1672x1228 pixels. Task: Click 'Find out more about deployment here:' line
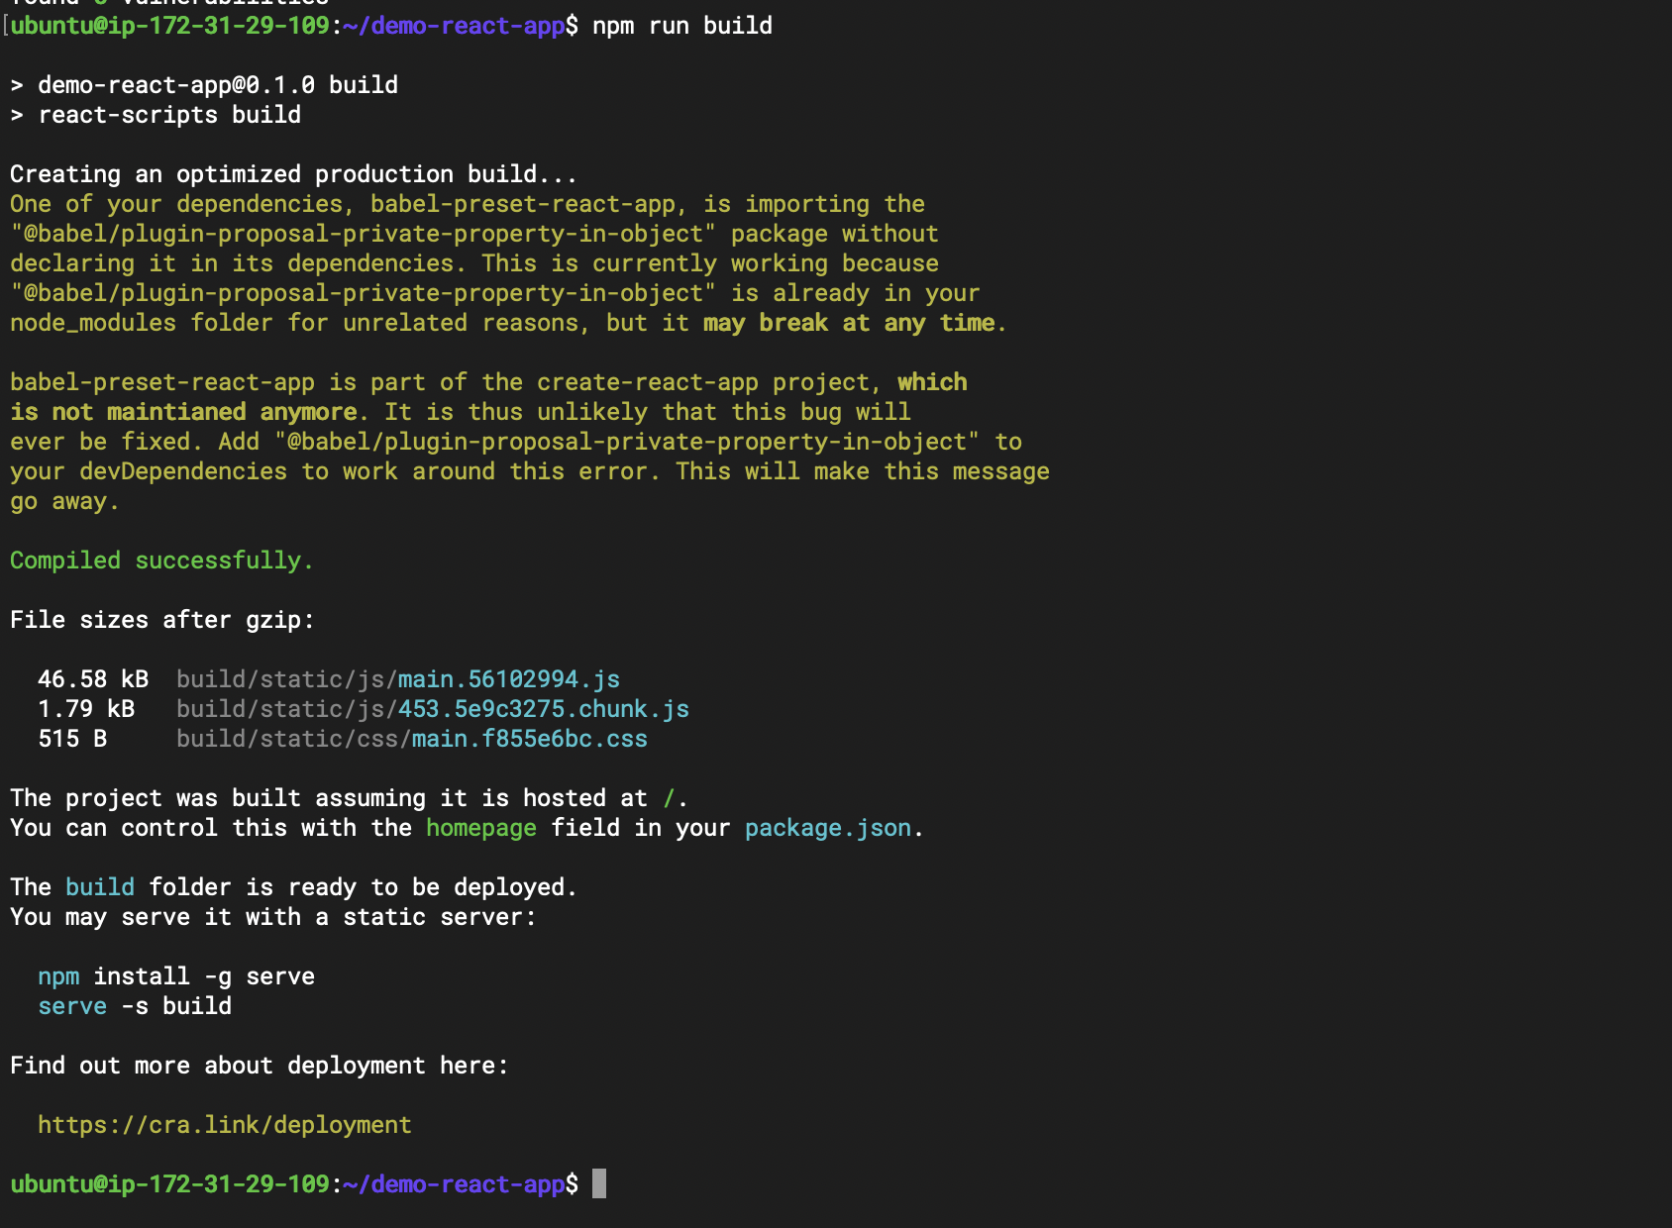(x=260, y=1066)
